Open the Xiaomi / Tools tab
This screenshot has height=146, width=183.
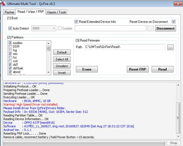coord(56,12)
